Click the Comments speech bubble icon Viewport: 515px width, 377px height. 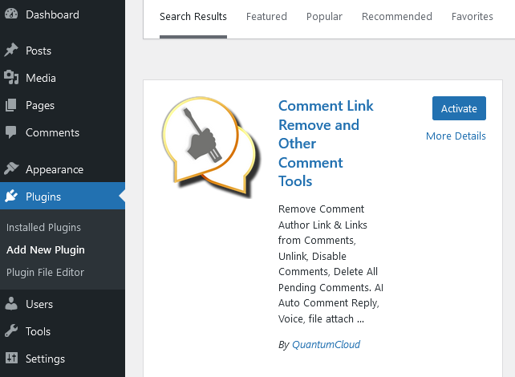pos(11,132)
